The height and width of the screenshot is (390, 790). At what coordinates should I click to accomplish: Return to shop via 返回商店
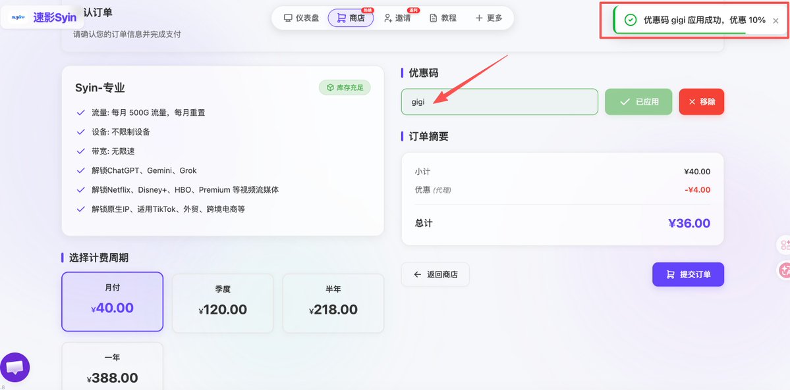[436, 274]
